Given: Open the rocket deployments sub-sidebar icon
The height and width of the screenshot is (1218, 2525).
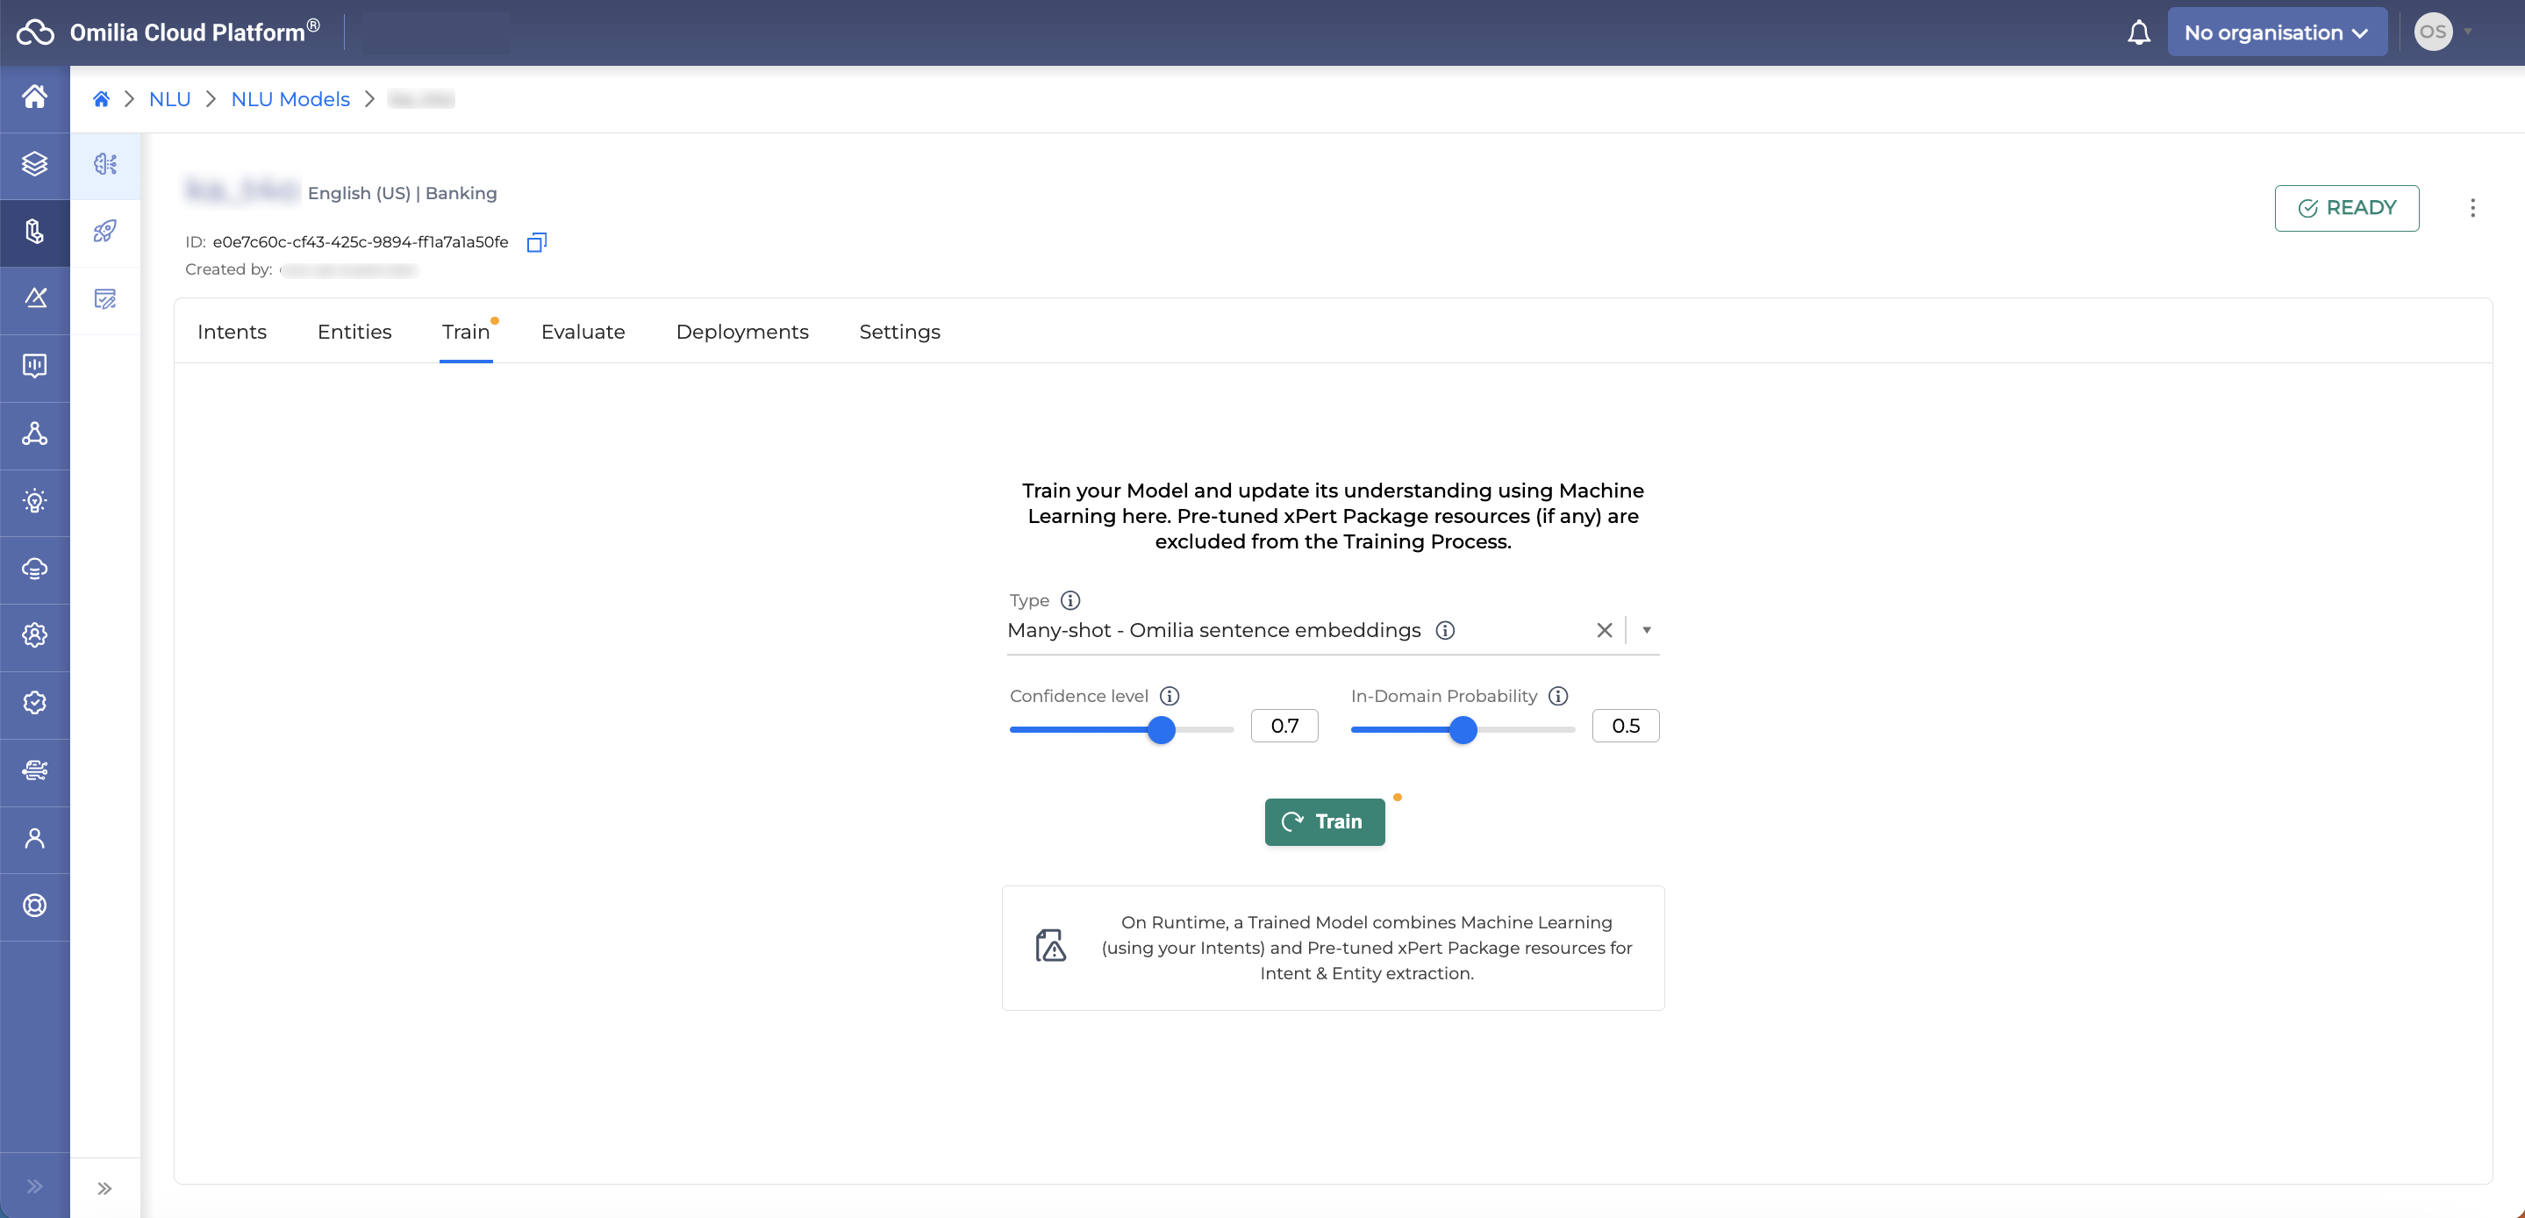Looking at the screenshot, I should coord(106,232).
